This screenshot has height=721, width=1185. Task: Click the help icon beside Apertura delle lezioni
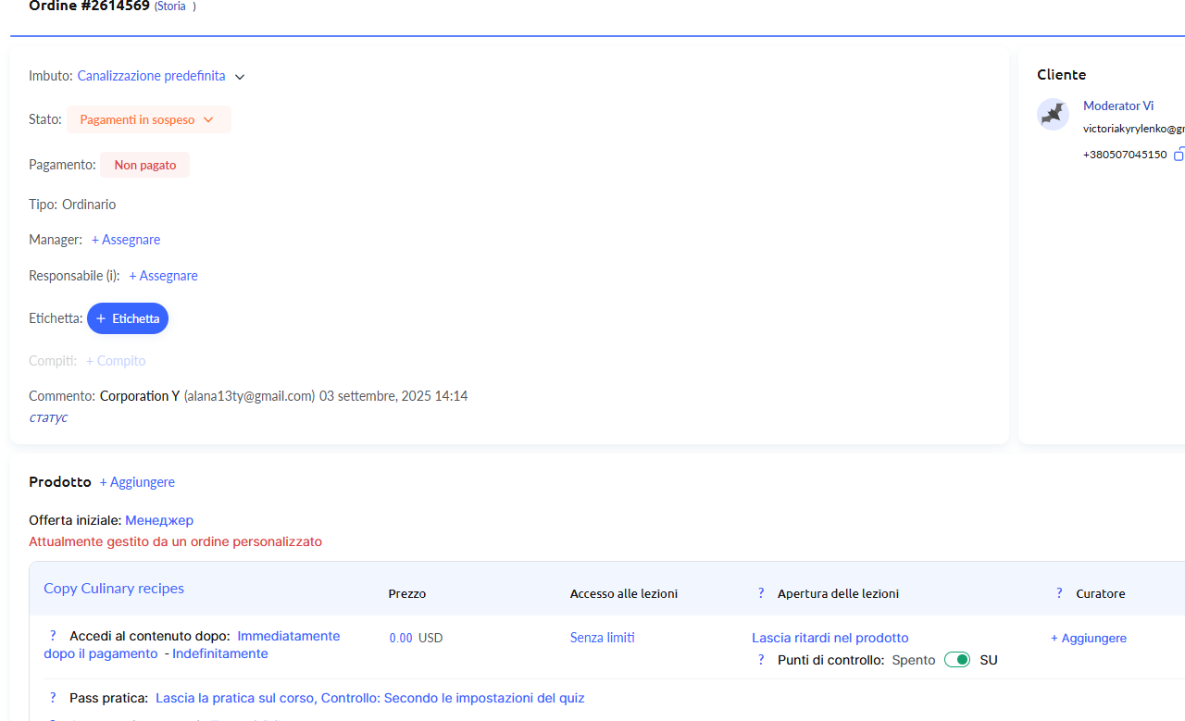[761, 593]
